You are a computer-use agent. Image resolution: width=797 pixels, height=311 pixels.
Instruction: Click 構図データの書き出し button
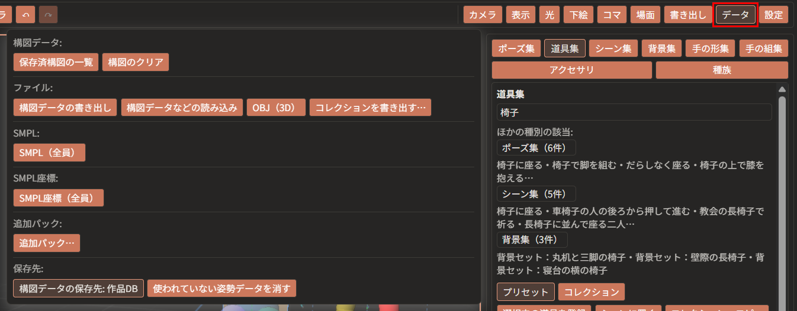tap(65, 108)
